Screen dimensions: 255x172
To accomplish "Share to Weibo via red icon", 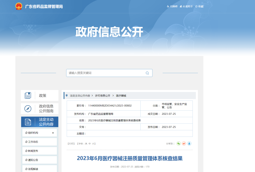I will (x=184, y=143).
